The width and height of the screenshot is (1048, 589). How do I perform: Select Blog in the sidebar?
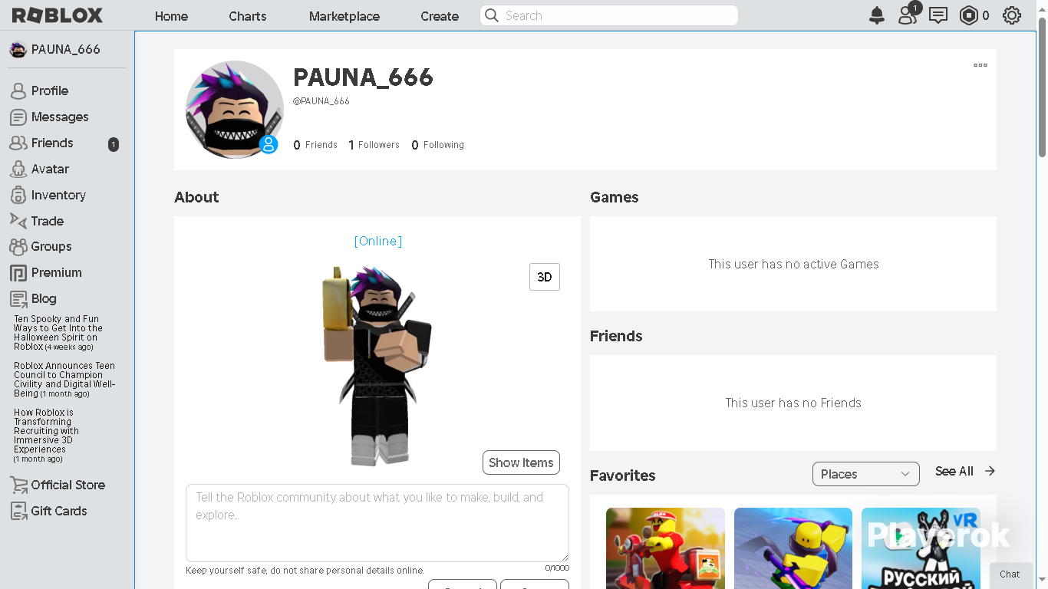44,298
